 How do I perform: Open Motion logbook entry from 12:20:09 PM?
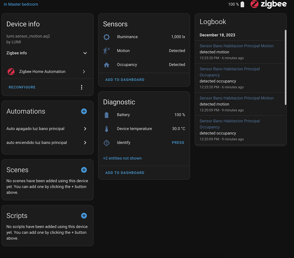236,98
